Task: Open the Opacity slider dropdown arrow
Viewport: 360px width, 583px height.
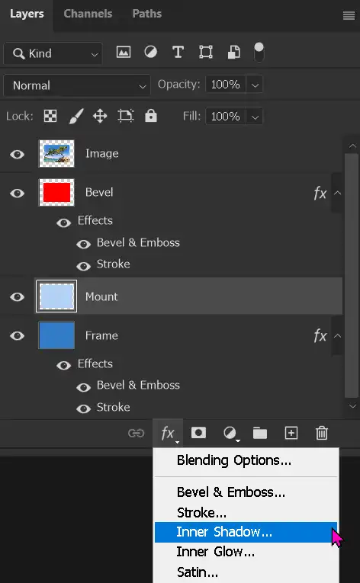Action: tap(255, 85)
